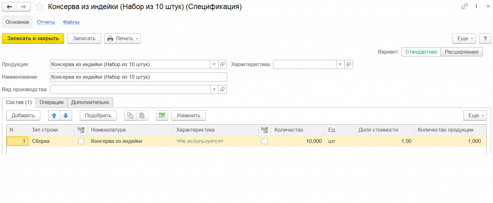Select the Стандартная variant
This screenshot has height=203, width=493.
point(421,52)
